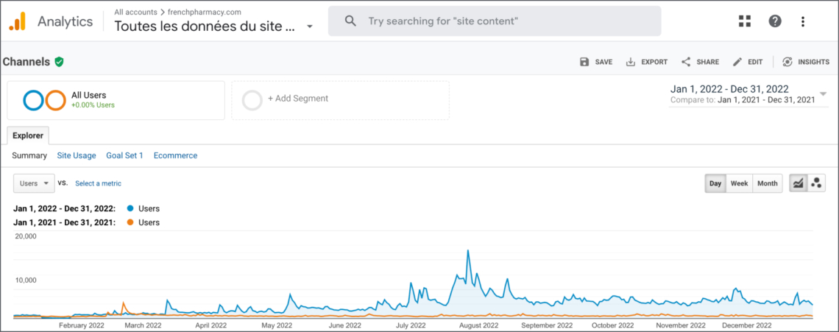Viewport: 839px width, 332px height.
Task: Expand the date range picker arrow
Action: click(823, 93)
